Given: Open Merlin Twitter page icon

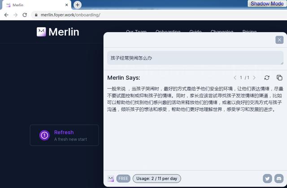Looking at the screenshot, I should pyautogui.click(x=267, y=178).
